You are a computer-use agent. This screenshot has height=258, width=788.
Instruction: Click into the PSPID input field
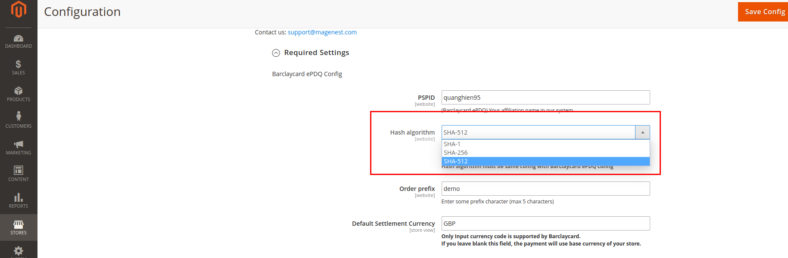[x=545, y=98]
